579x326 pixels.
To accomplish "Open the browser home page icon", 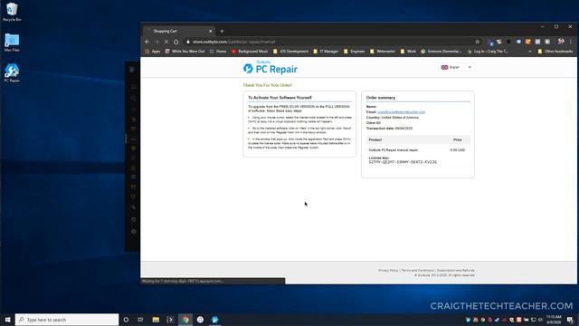I will [176, 42].
